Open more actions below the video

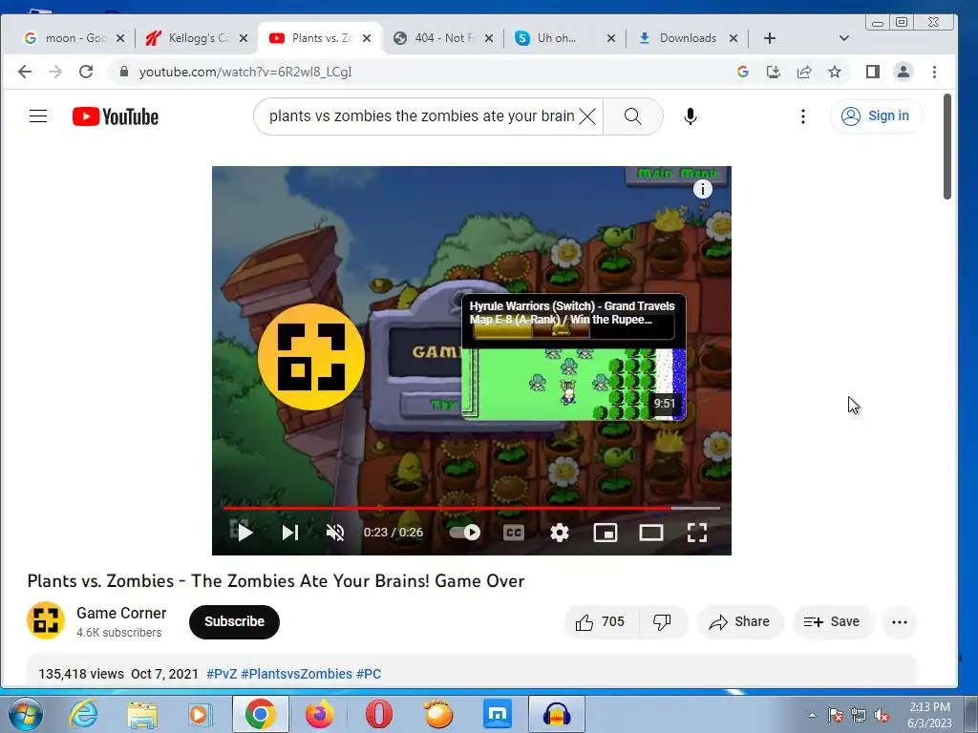(x=900, y=621)
